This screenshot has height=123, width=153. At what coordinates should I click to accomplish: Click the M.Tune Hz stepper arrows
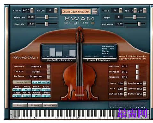pos(32,10)
